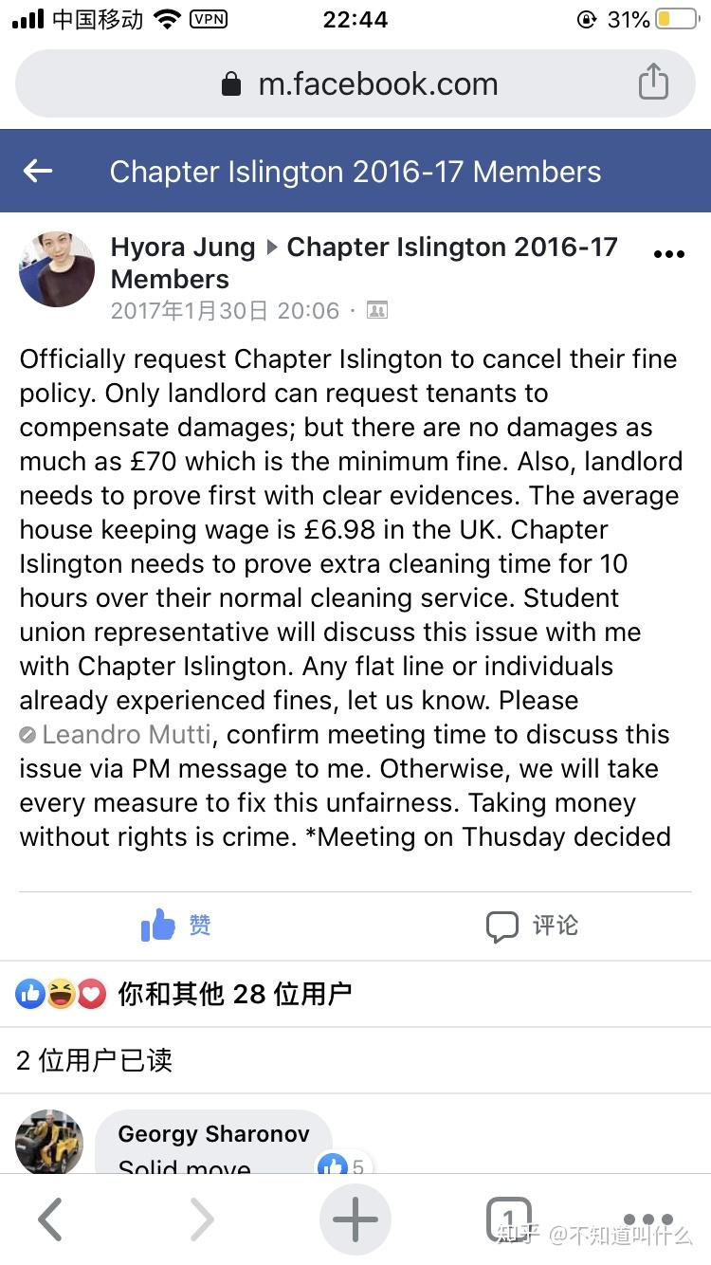Tap Chapter Islington 2016-17 Members header title
The height and width of the screenshot is (1265, 711).
pyautogui.click(x=355, y=172)
